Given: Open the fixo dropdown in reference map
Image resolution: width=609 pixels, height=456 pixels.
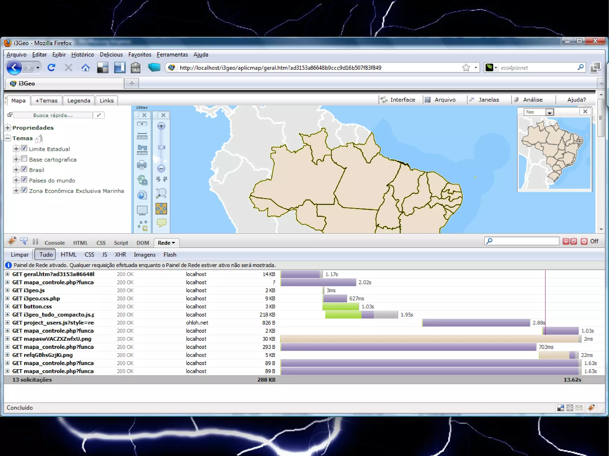Looking at the screenshot, I should click(549, 112).
